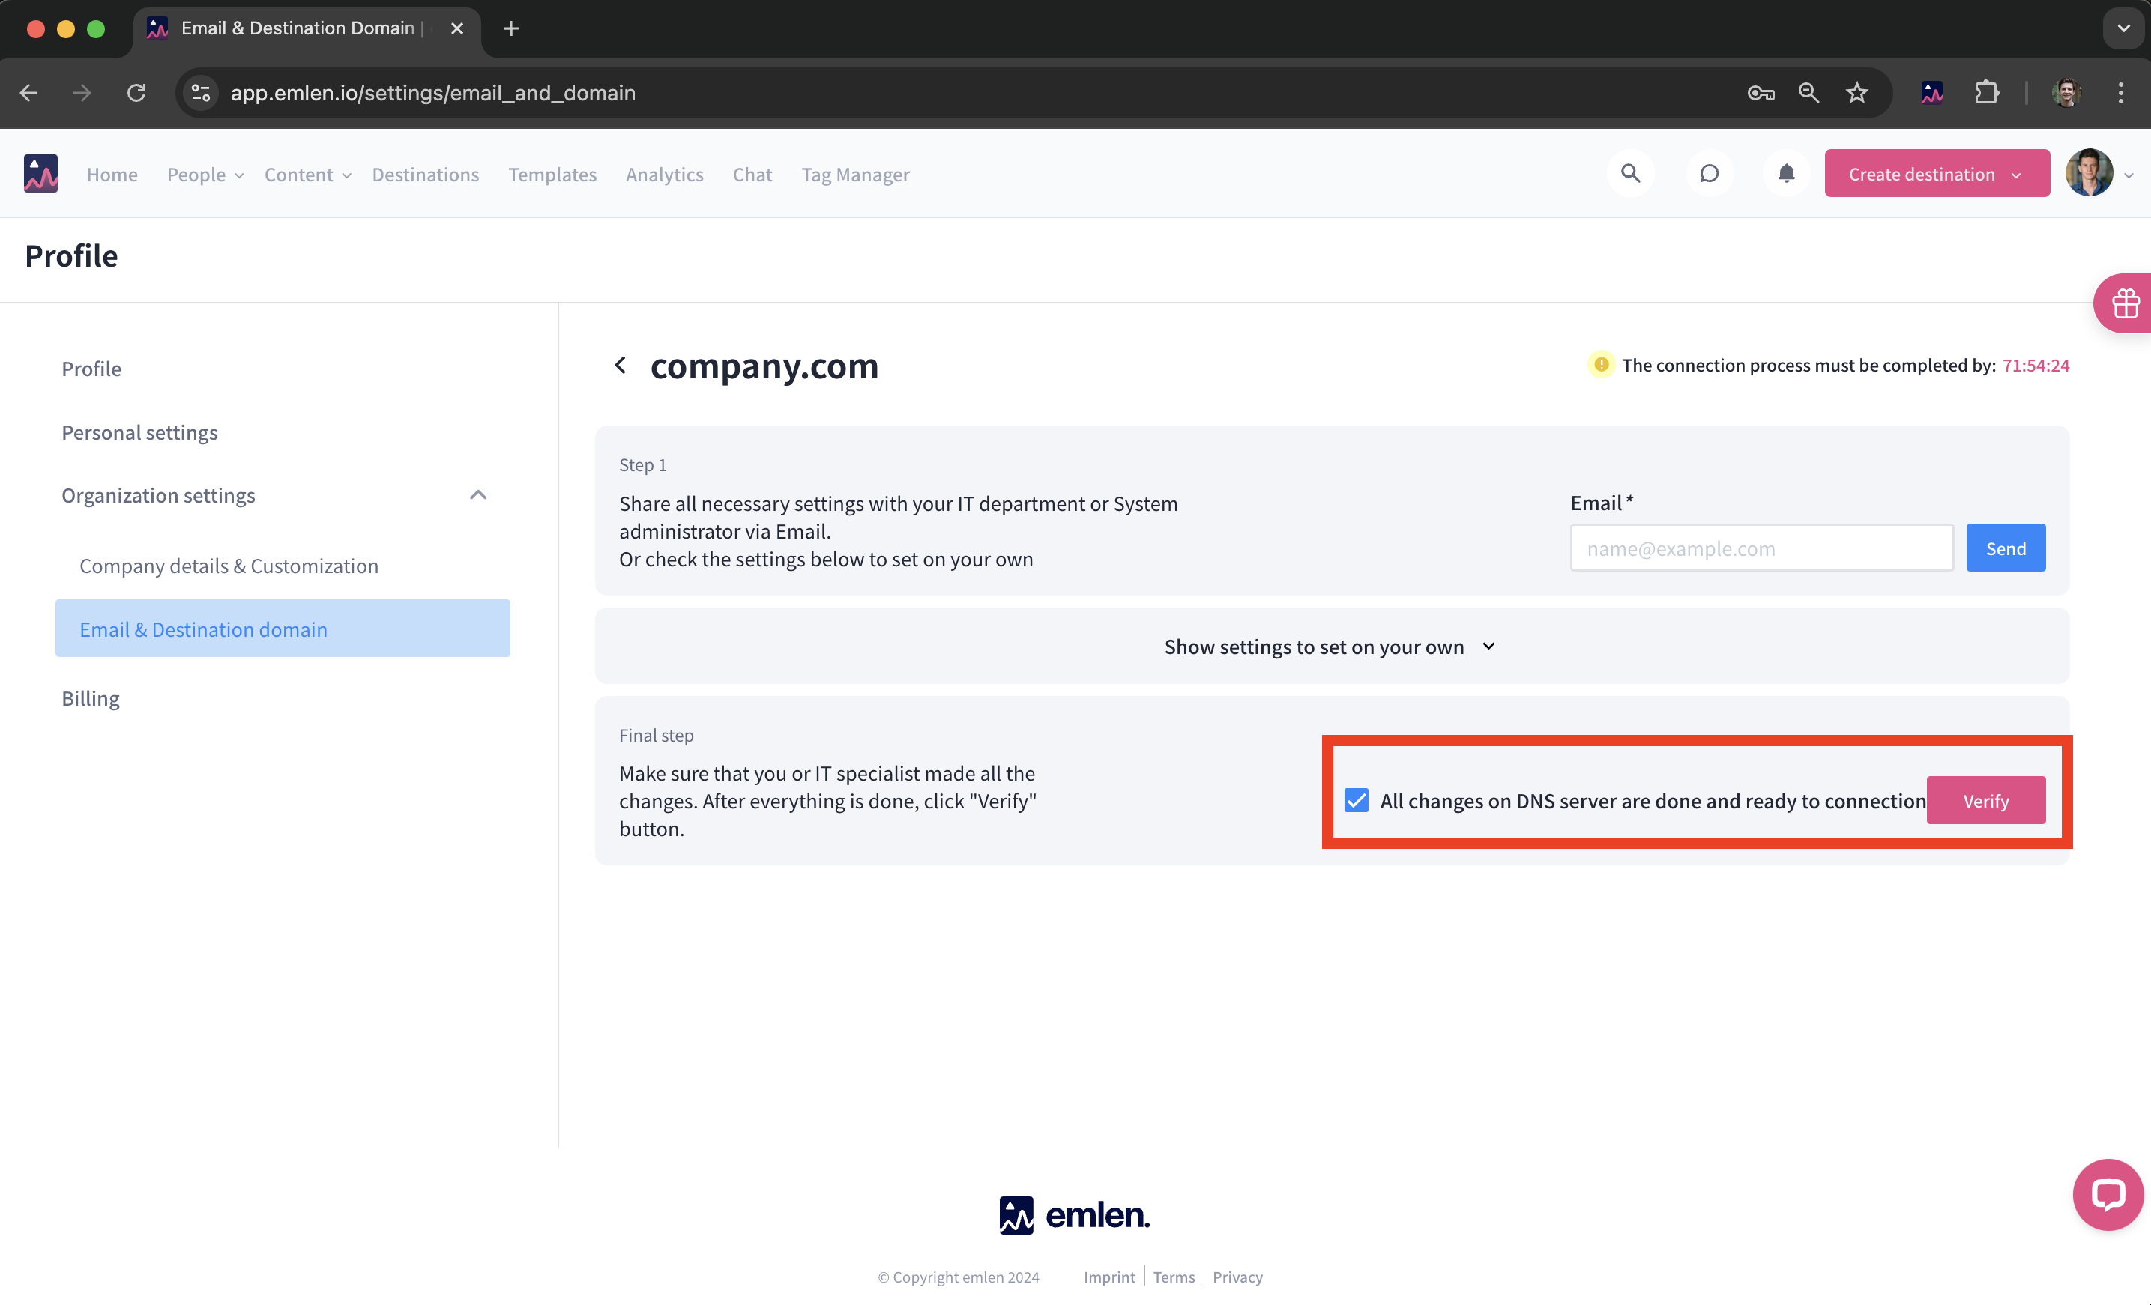Select Billing in the sidebar

tap(91, 698)
